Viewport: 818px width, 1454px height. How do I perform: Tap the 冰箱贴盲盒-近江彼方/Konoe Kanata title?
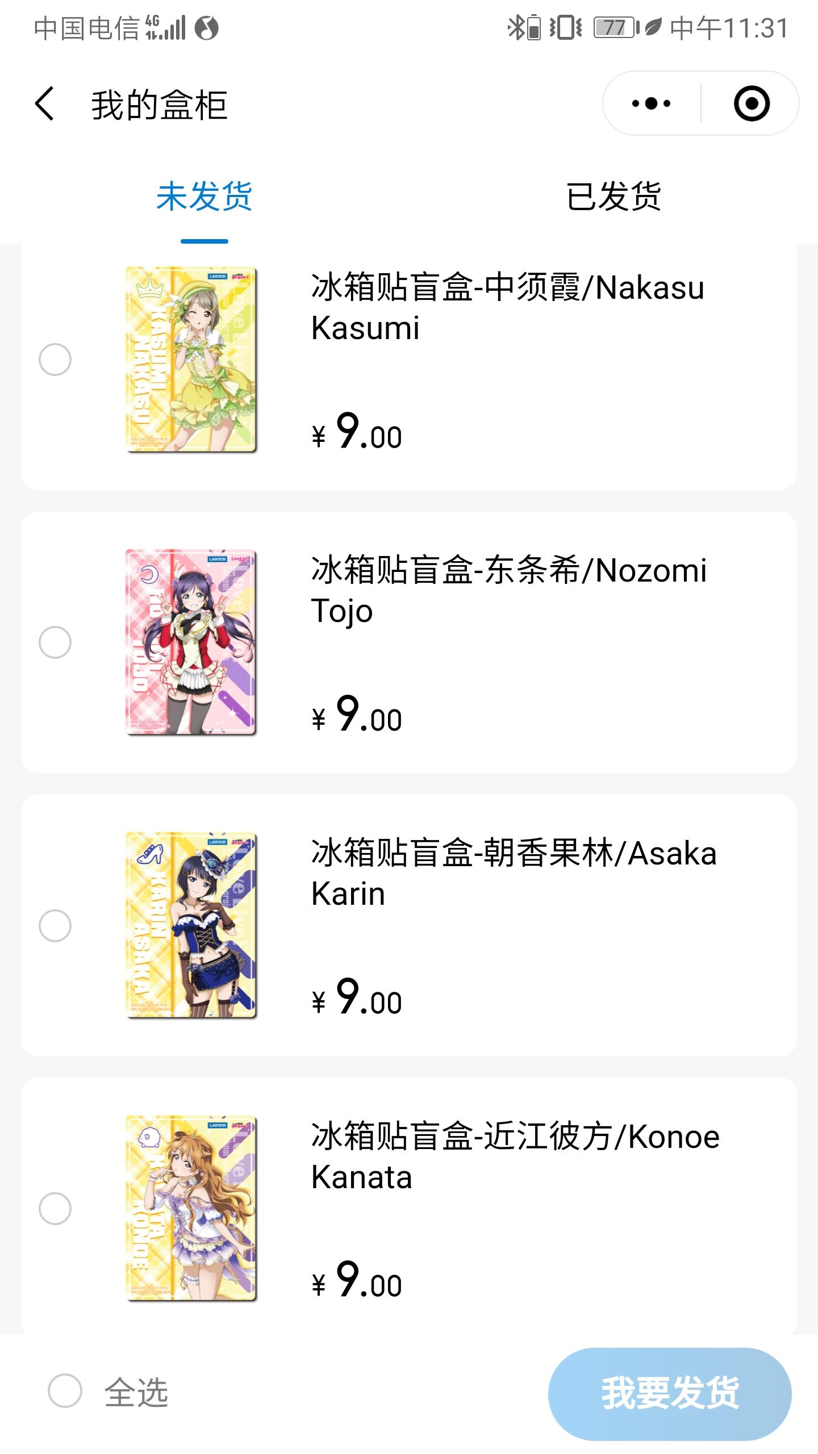click(x=516, y=1156)
